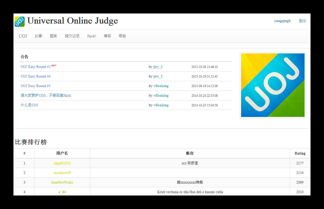Open announcement UOJ Easy Round #5
Image resolution: width=324 pixels, height=209 pixels.
coord(36,67)
